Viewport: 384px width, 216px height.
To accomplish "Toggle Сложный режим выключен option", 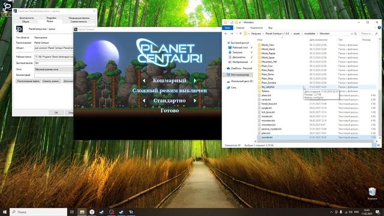I will [x=169, y=91].
